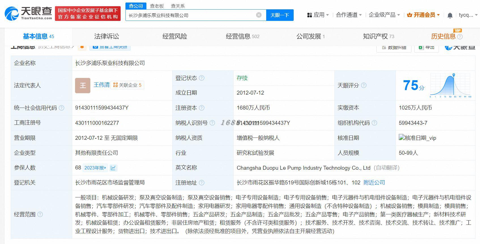Click the 长沙市雨花区市场监督管理局 registration authority
The image size is (480, 244).
click(x=110, y=183)
